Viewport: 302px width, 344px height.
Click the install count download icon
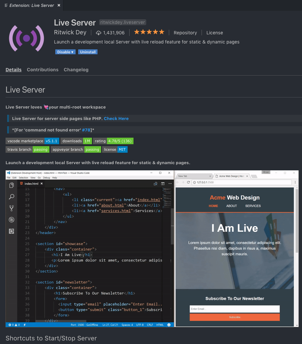pyautogui.click(x=98, y=33)
